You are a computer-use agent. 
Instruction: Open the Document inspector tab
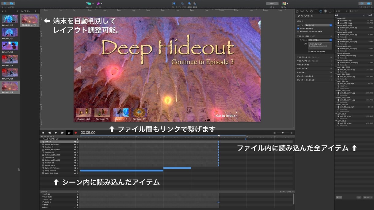click(297, 11)
